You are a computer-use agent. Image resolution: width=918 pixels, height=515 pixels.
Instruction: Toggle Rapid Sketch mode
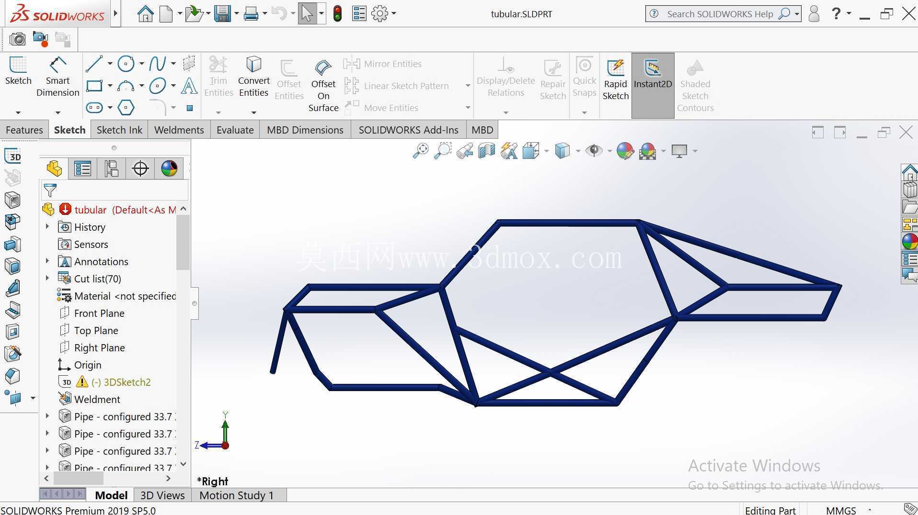coord(616,79)
